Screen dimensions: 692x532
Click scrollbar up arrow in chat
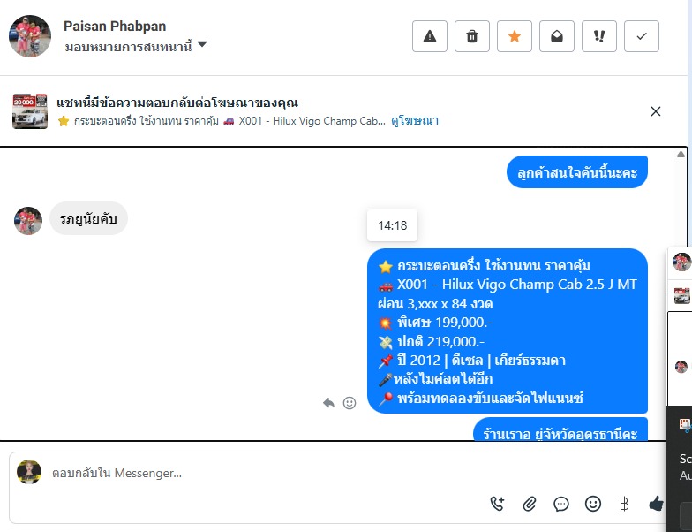click(x=681, y=154)
